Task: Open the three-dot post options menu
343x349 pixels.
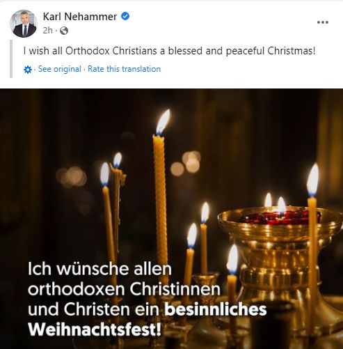Action: tap(323, 22)
